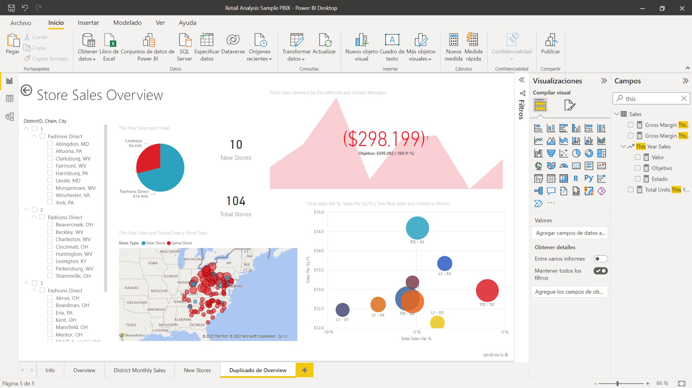Collapse the Campos pane with its chevrons

coord(686,81)
